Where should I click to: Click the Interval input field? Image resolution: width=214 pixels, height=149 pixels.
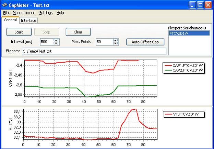coord(46,42)
